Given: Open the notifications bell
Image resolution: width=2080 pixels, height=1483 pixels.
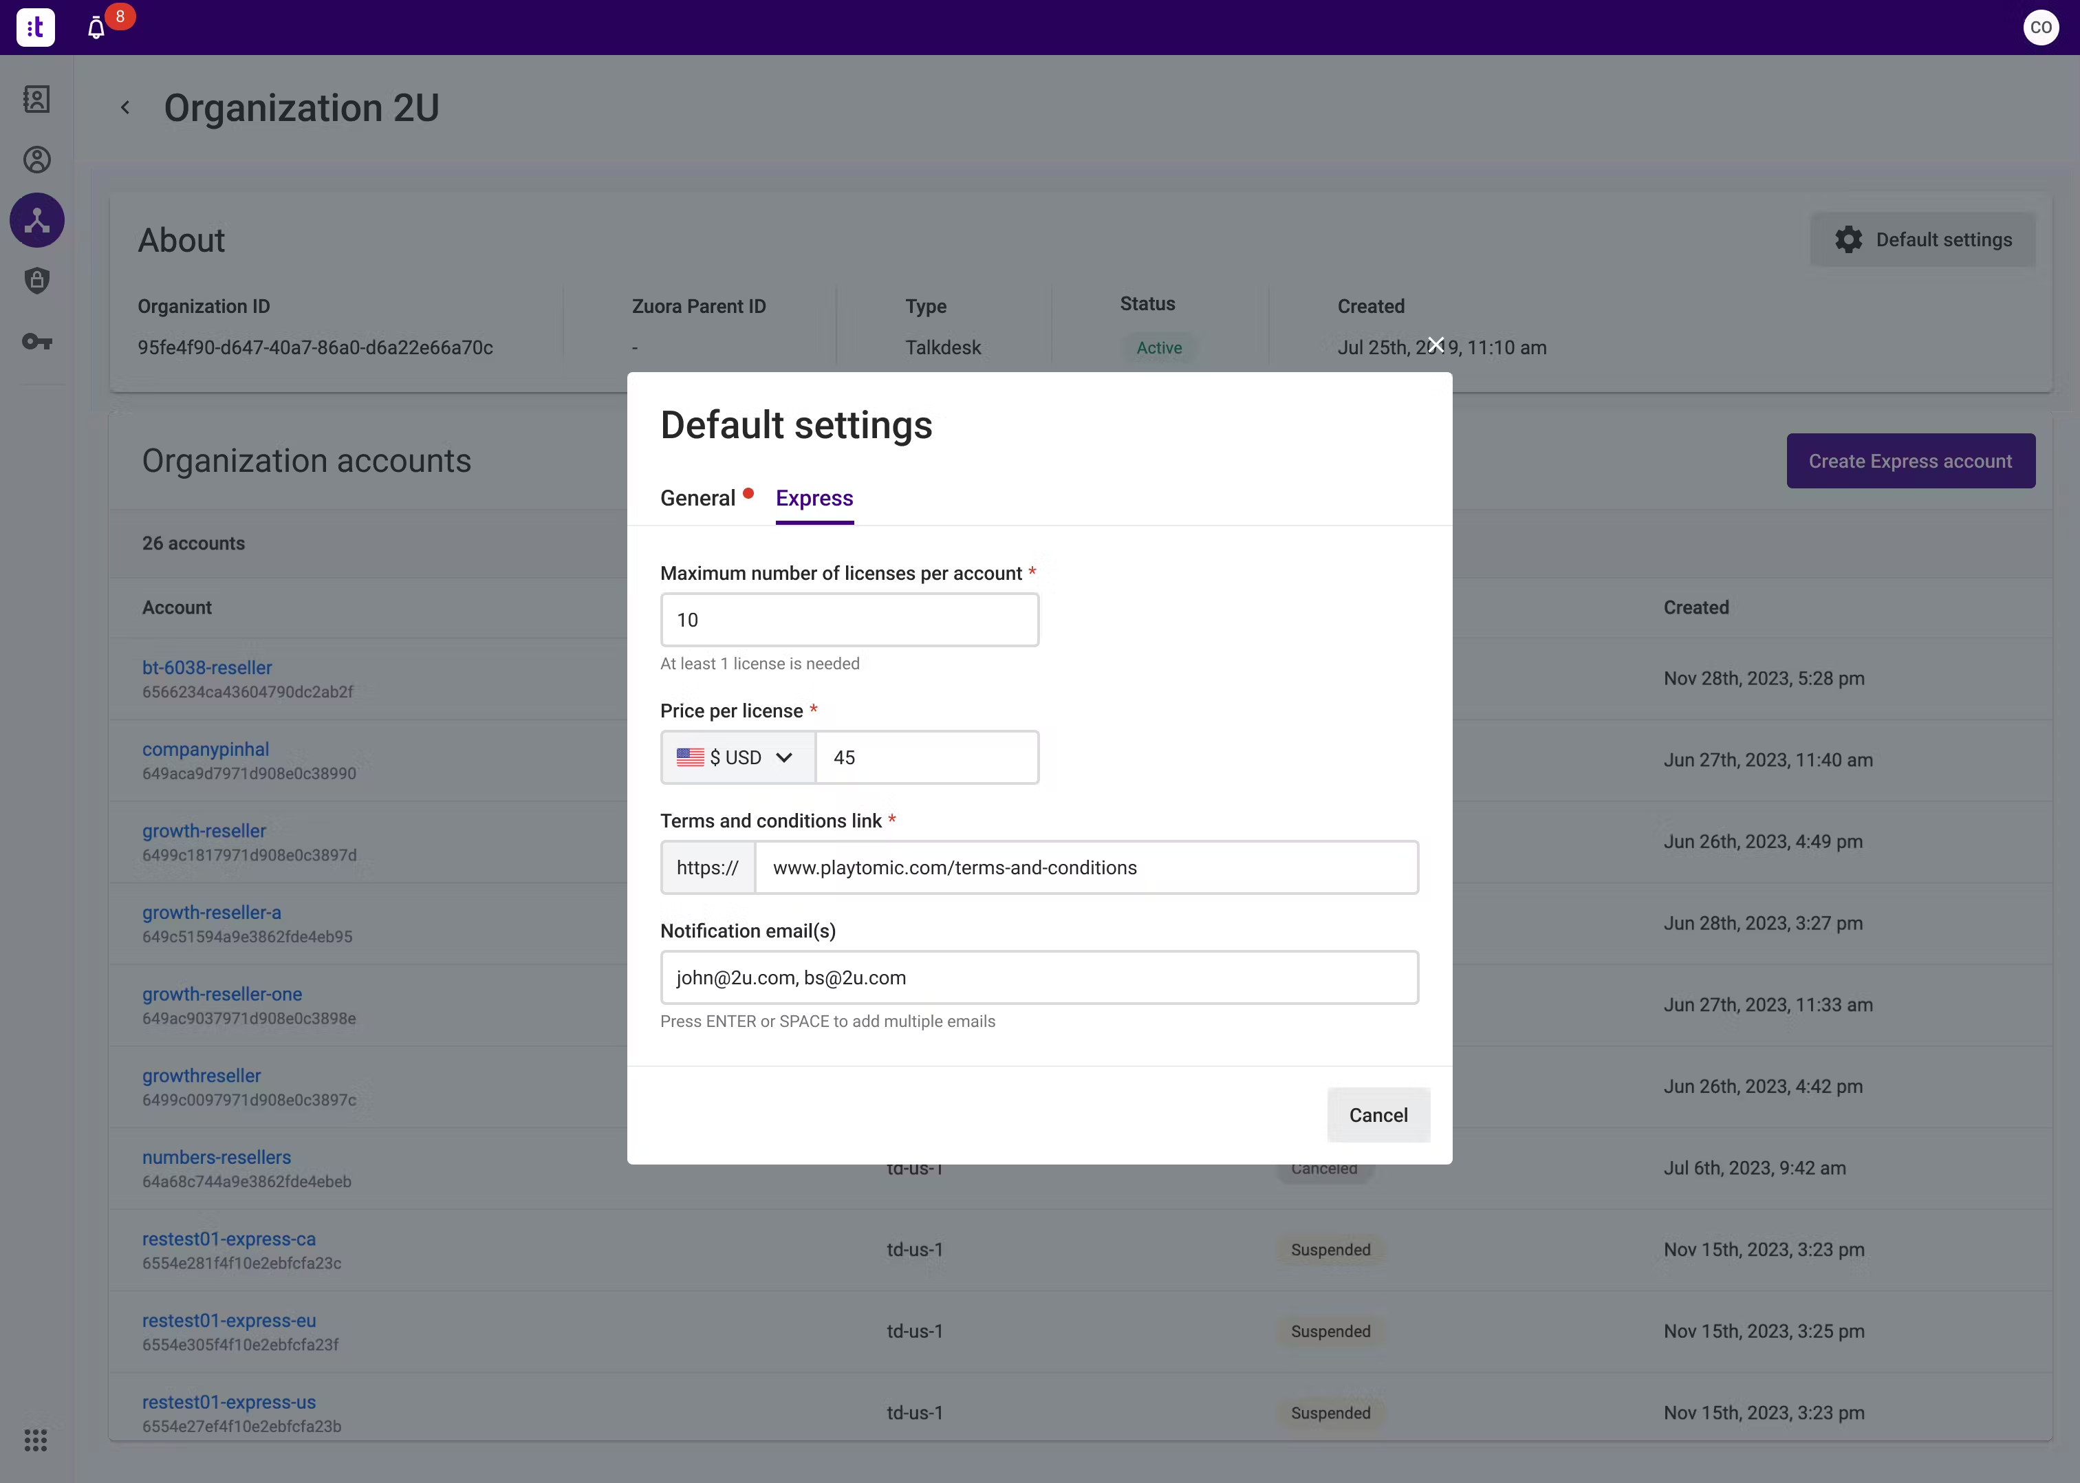Looking at the screenshot, I should click(96, 28).
